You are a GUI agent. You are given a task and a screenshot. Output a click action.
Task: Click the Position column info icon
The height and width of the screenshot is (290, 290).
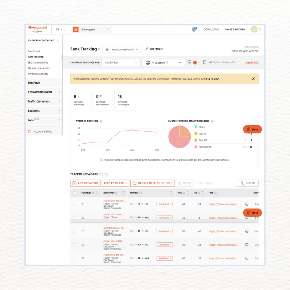click(93, 193)
